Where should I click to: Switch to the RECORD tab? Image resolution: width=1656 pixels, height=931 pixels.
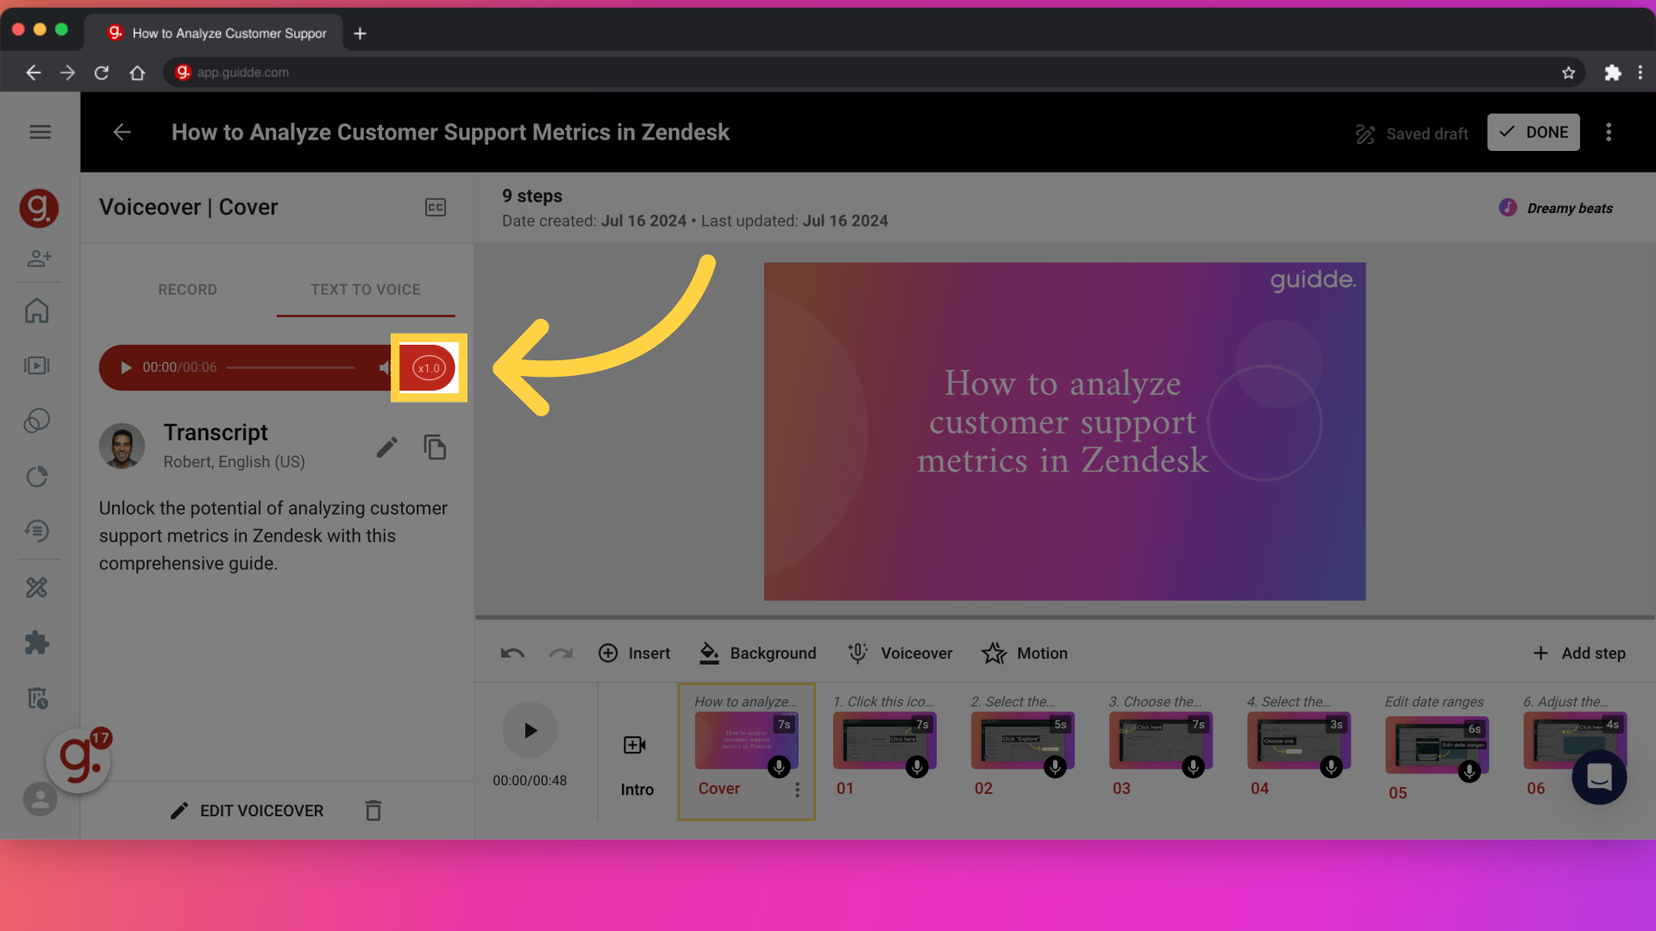187,290
